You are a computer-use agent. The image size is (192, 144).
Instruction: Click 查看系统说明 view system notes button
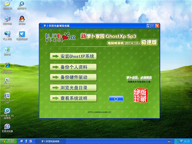point(73,98)
